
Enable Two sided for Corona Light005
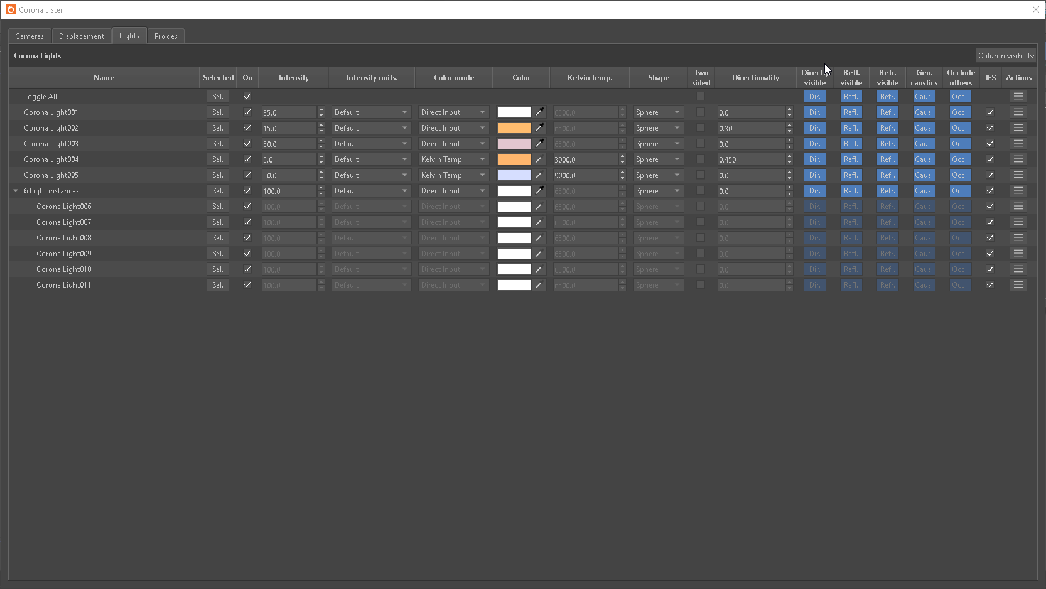pyautogui.click(x=701, y=175)
